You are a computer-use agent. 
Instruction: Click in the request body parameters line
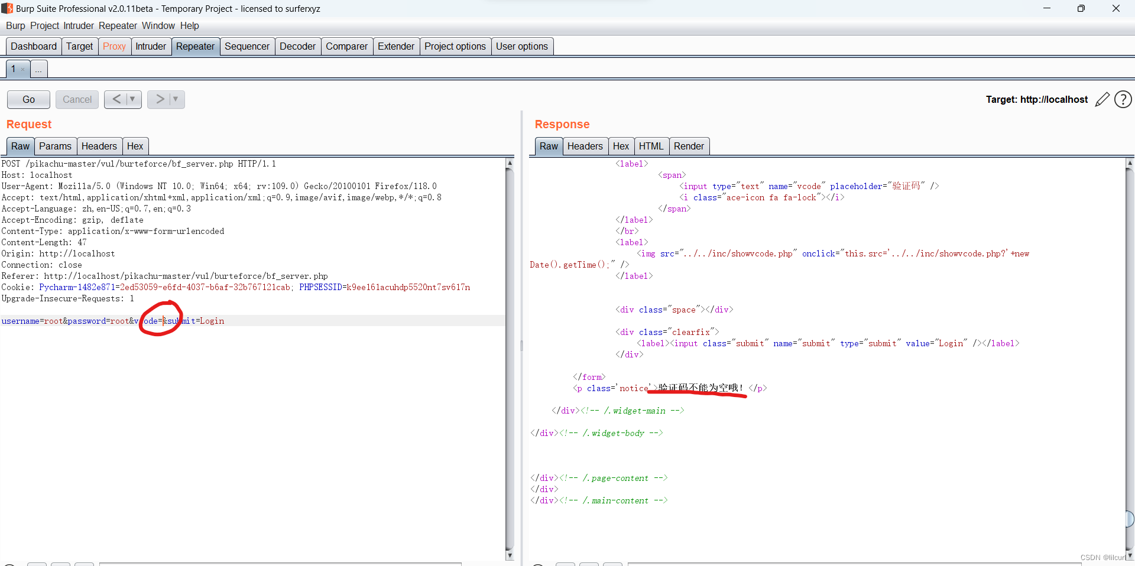tap(113, 321)
